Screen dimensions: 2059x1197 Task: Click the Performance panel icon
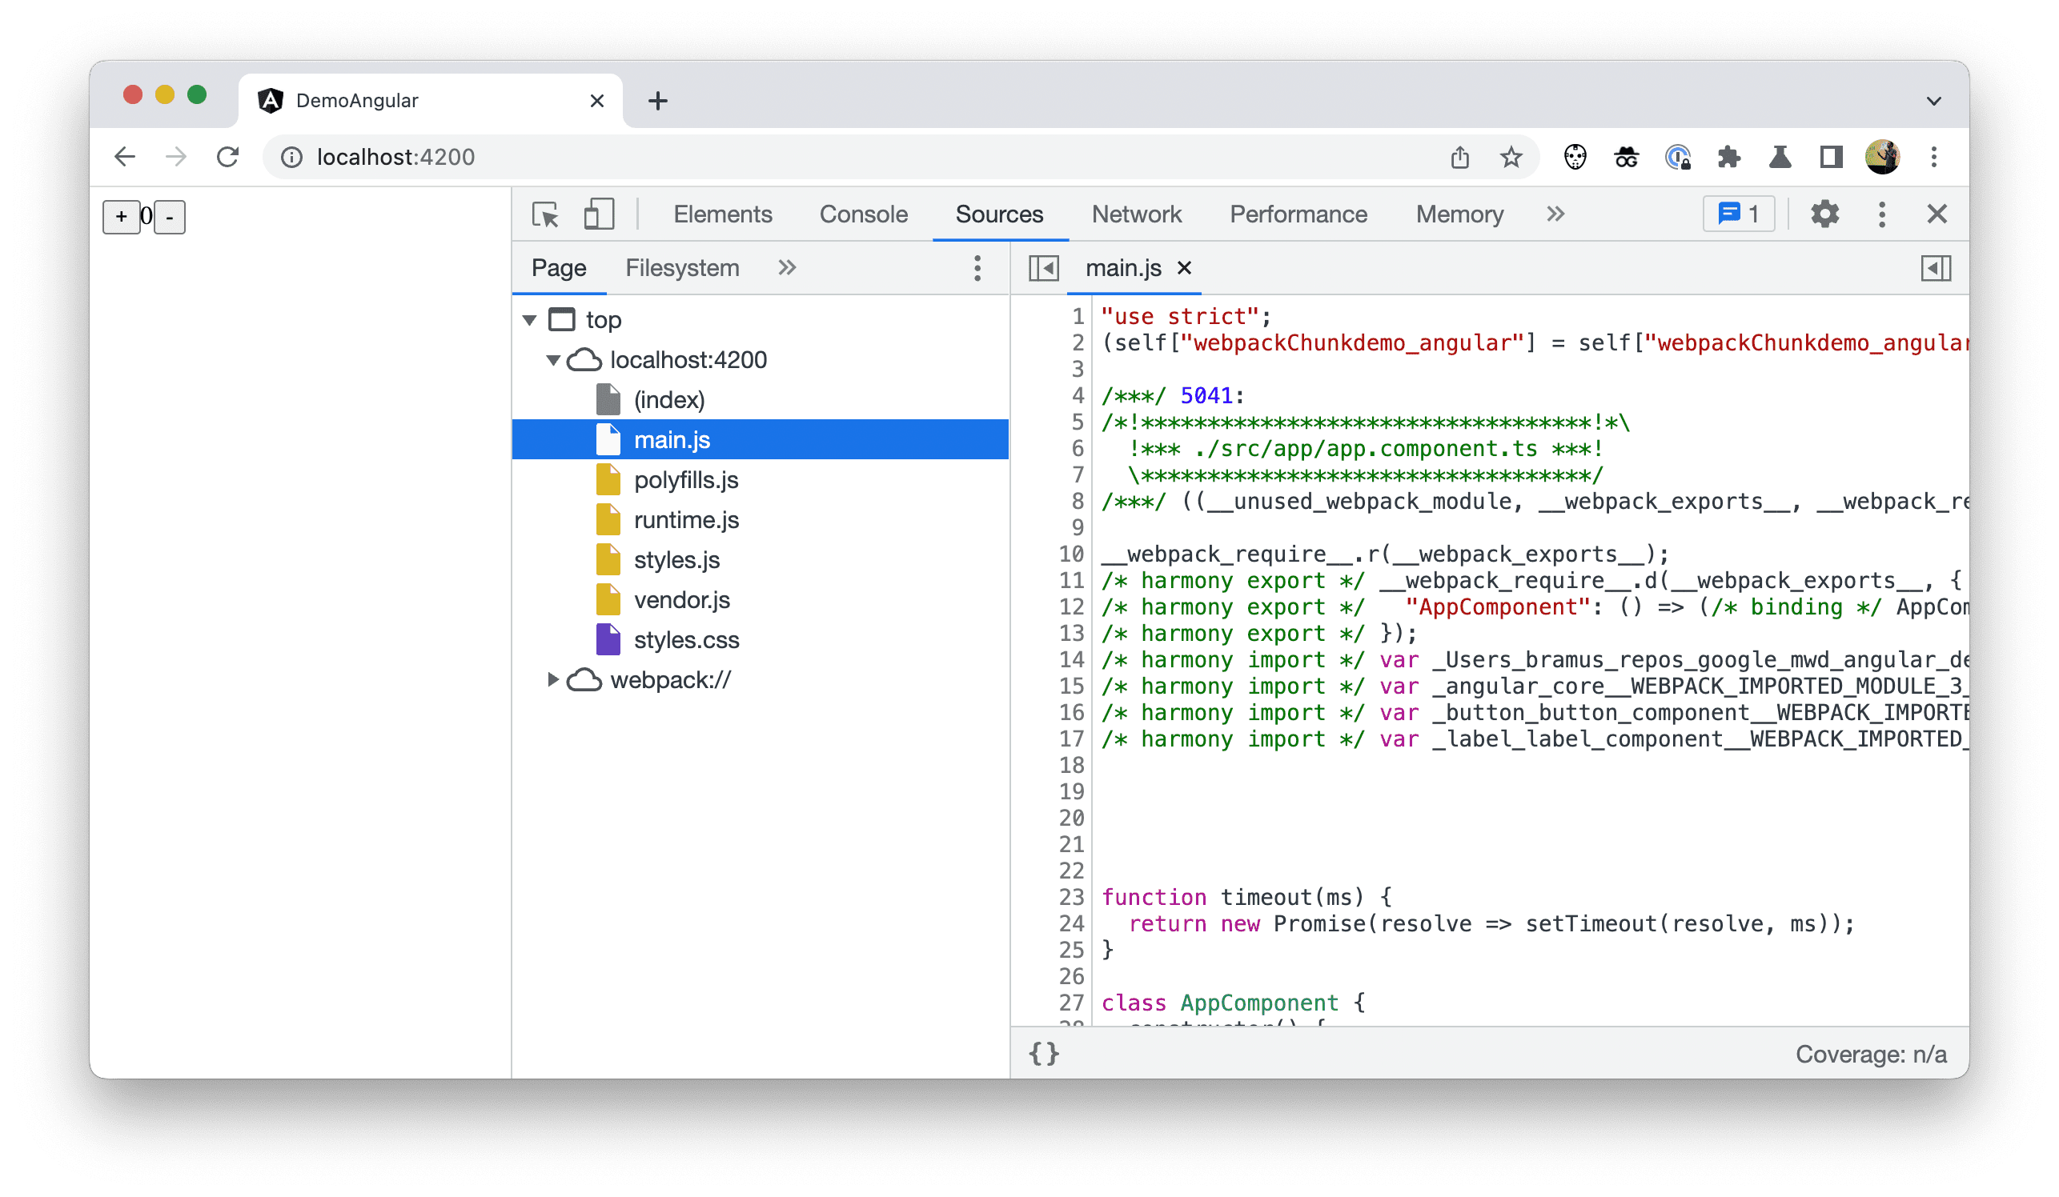[x=1298, y=215]
